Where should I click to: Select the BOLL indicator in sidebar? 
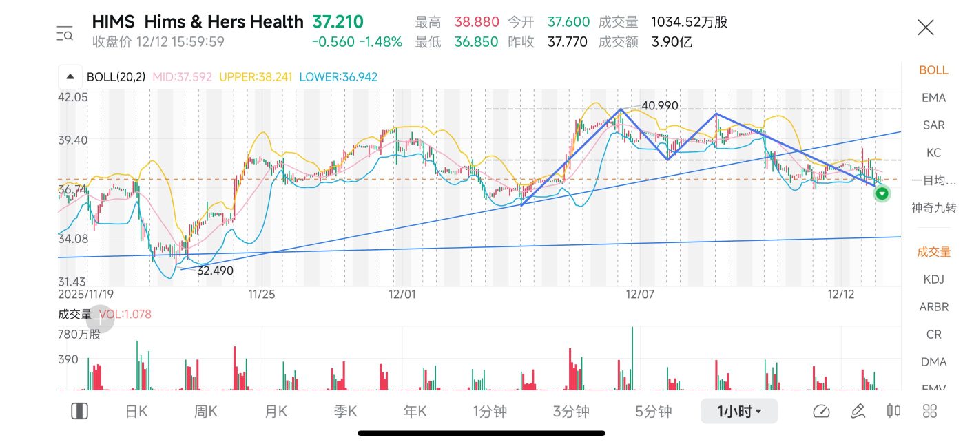click(933, 70)
